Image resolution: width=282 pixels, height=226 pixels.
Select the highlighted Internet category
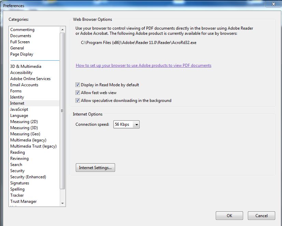coord(34,103)
